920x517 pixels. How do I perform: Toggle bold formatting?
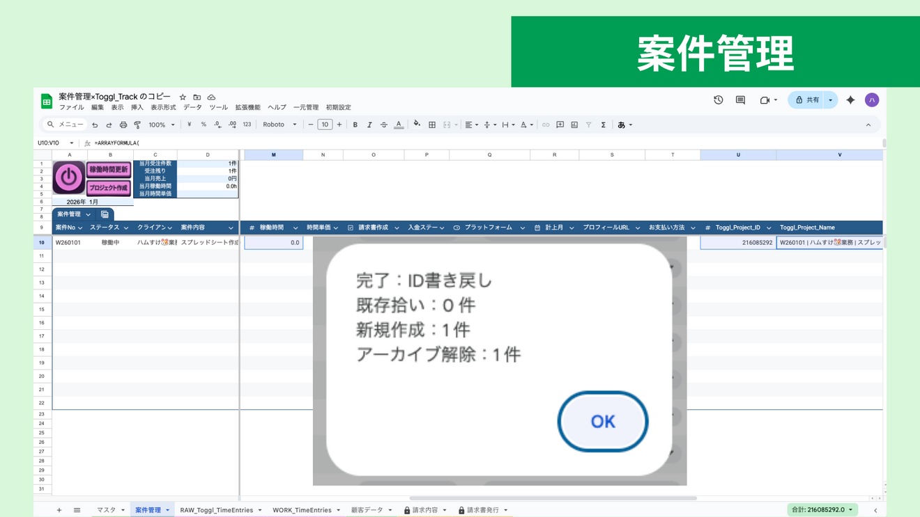[x=355, y=125]
